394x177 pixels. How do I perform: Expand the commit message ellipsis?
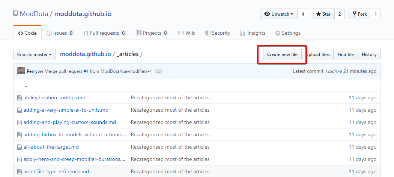pos(158,71)
